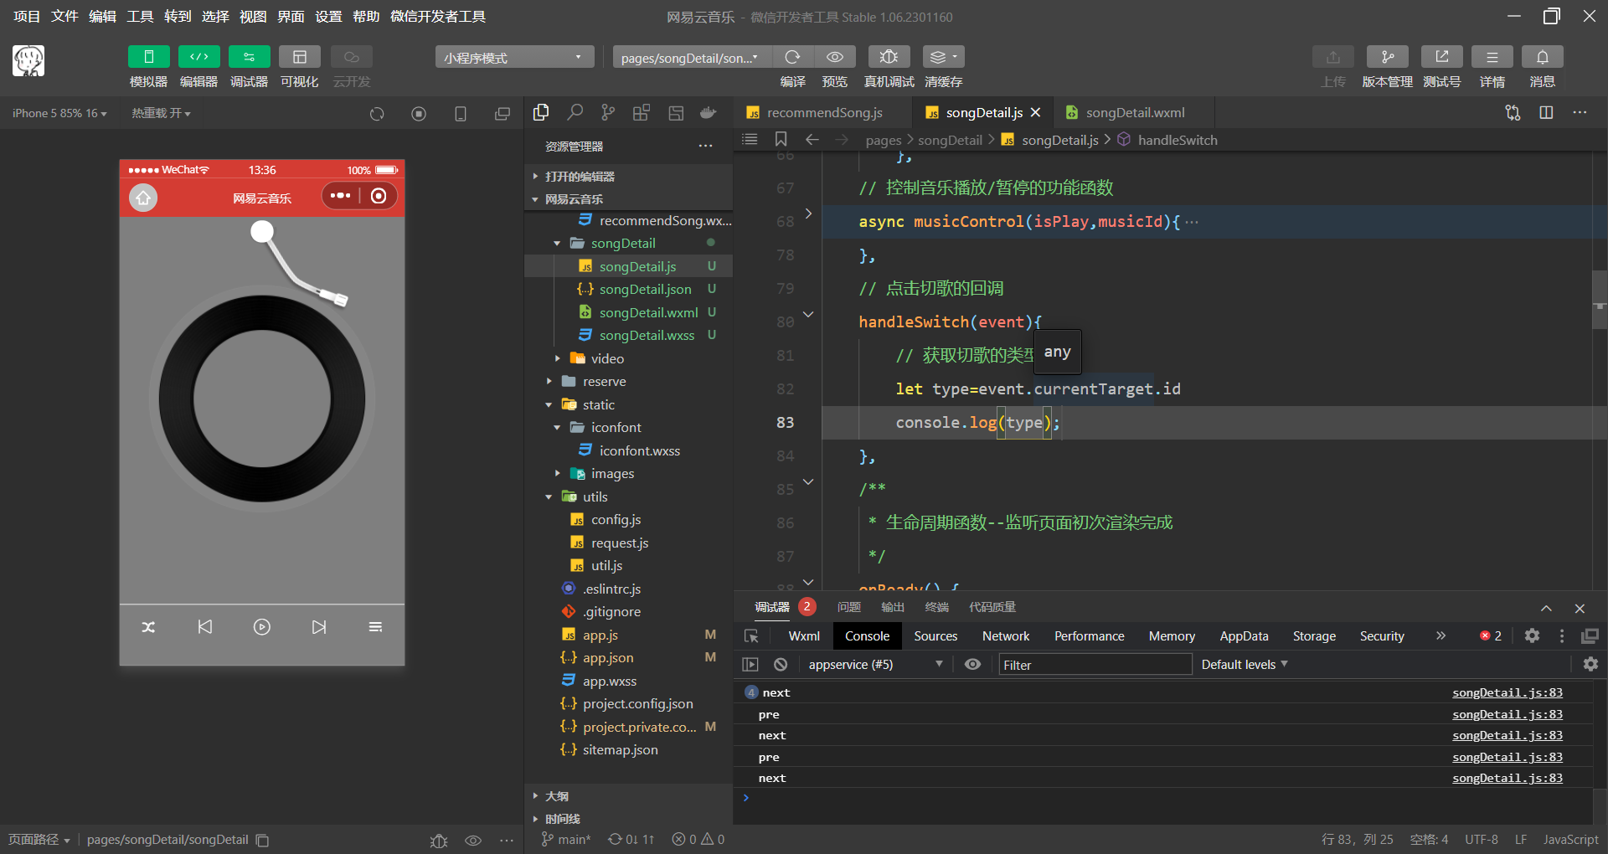Viewport: 1608px width, 854px height.
Task: Open the 终端 panel tab
Action: [936, 607]
